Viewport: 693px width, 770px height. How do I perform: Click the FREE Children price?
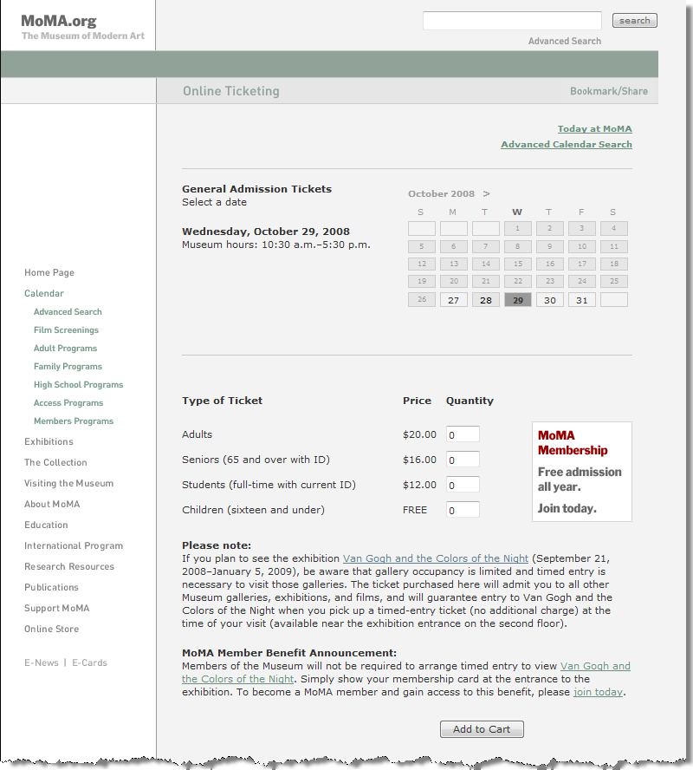(x=414, y=510)
